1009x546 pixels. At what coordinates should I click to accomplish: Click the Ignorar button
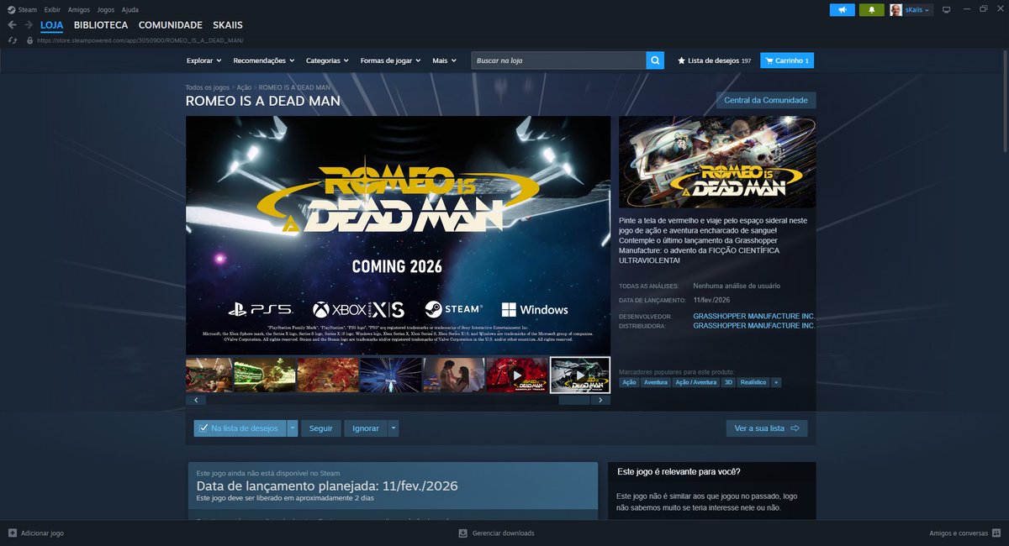366,428
